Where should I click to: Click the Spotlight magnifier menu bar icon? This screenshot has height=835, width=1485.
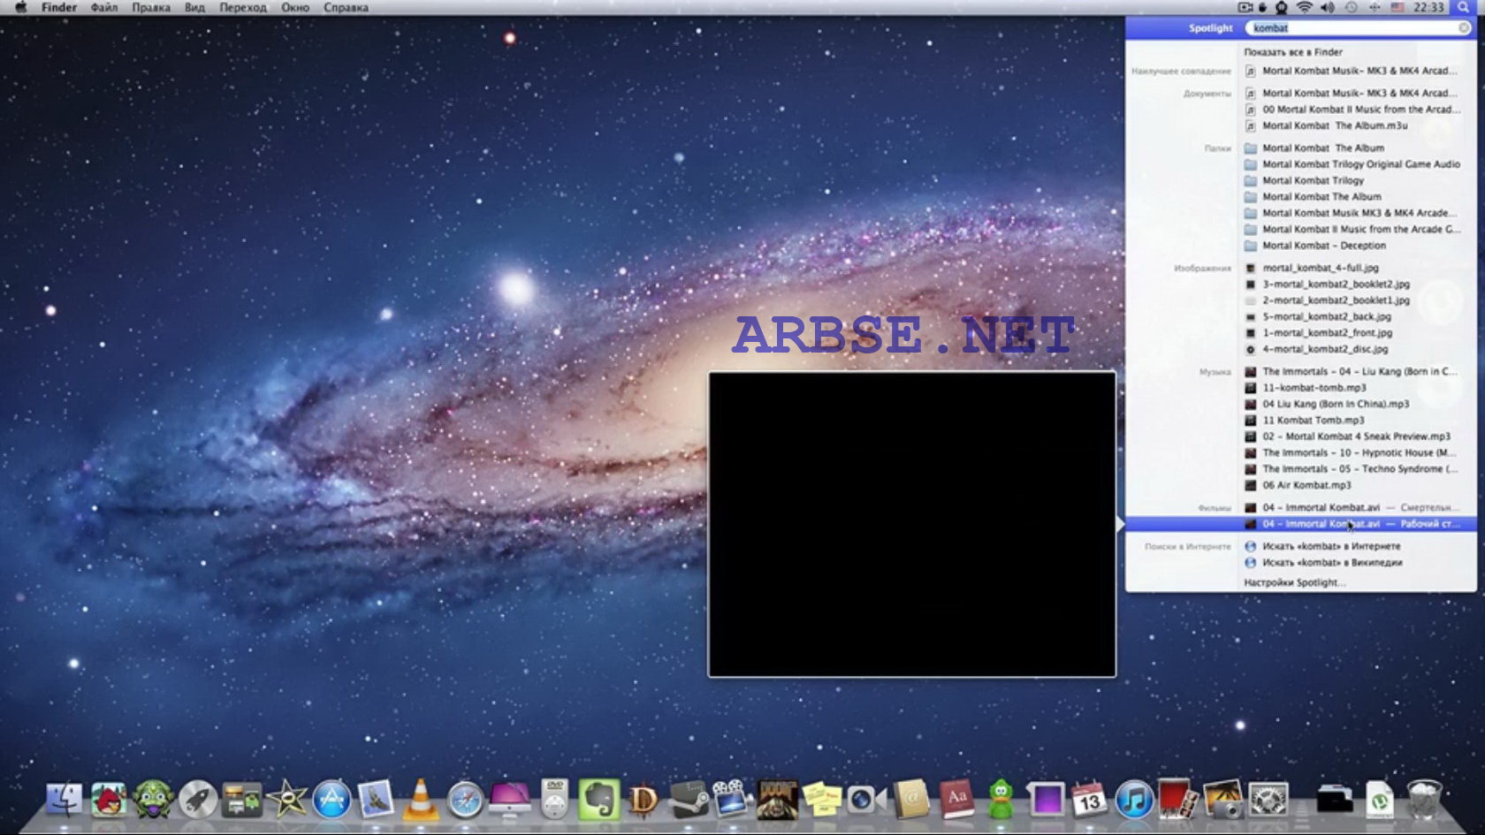coord(1463,7)
